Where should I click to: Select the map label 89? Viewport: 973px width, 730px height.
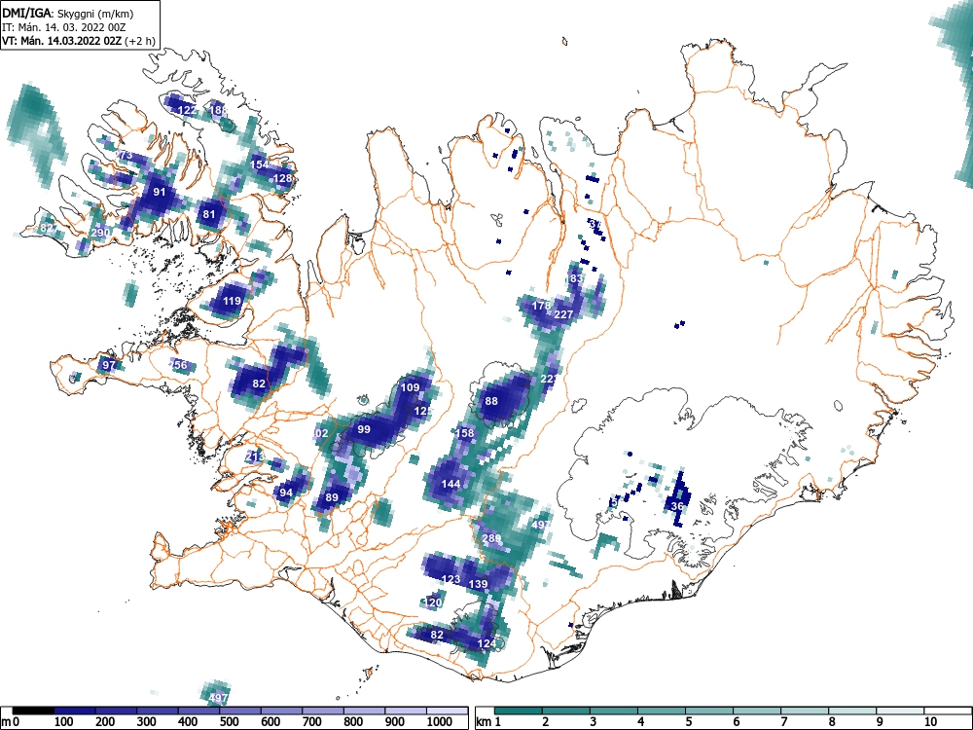(332, 497)
